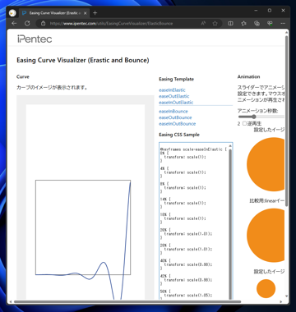296x312 pixels.
Task: Open a new tab with plus button
Action: click(95, 13)
